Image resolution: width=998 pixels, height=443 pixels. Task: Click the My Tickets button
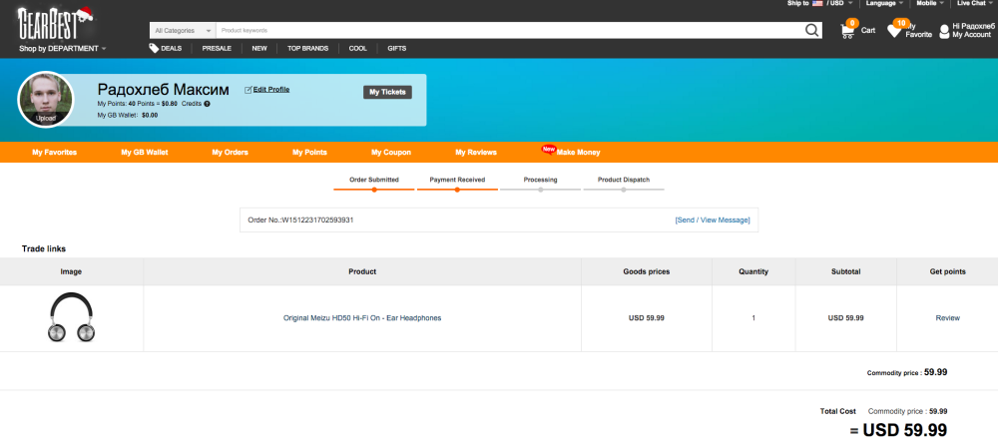(387, 92)
